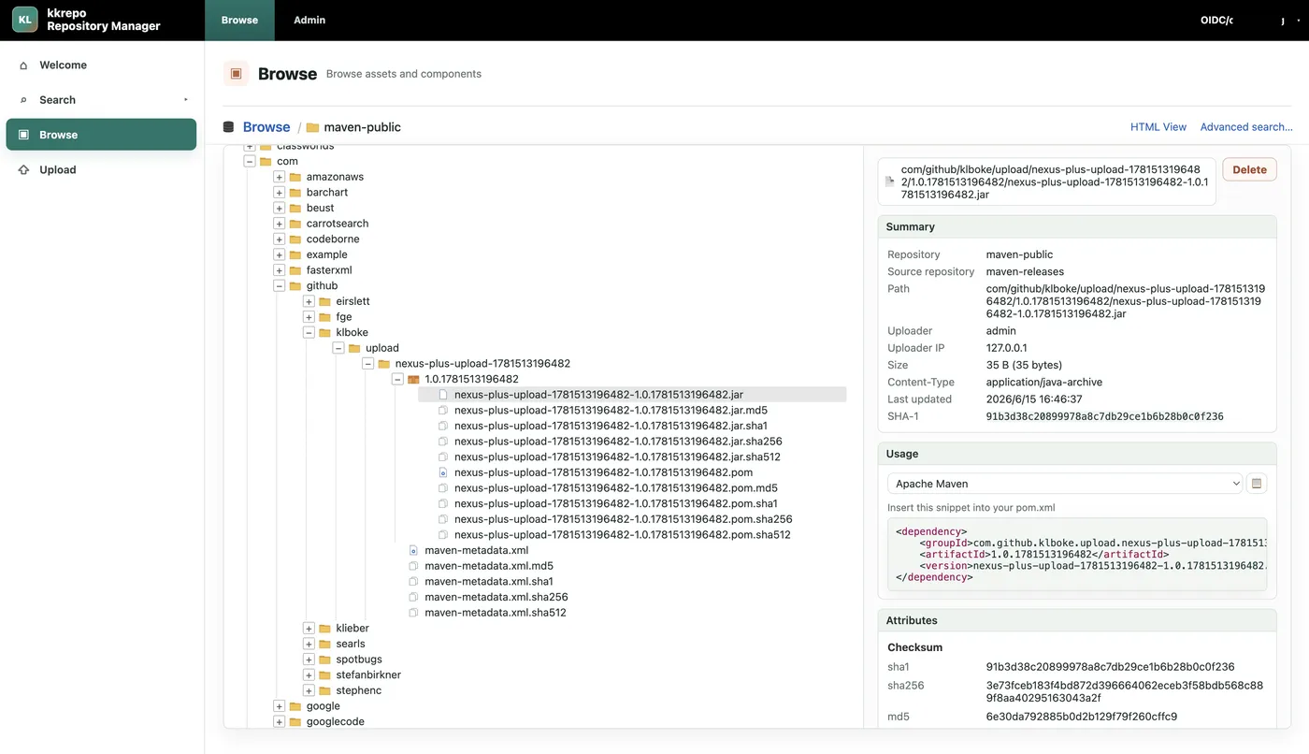Select the nexus-plus-upload .pom file

tap(603, 472)
